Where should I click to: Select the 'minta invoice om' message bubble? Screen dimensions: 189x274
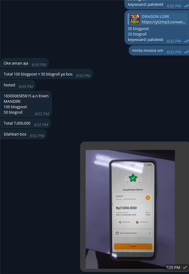[159, 50]
